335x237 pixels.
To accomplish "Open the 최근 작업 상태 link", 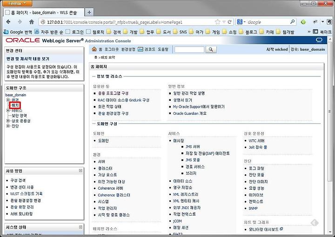I will point(110,107).
